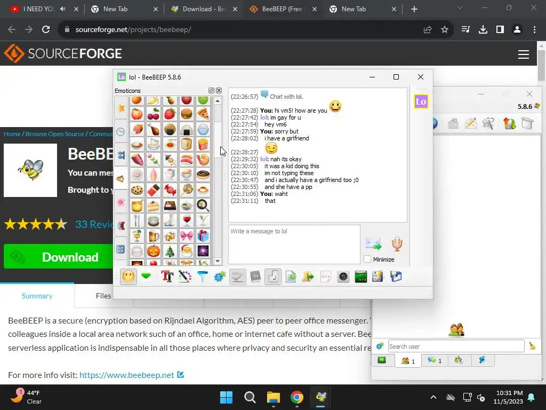The height and width of the screenshot is (410, 546).
Task: Insert the french fries emoticon
Action: pos(203,144)
